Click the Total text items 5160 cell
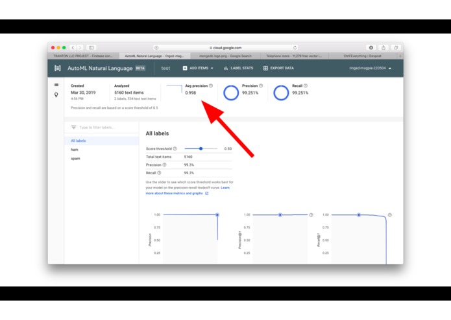451x320 pixels. pos(188,157)
